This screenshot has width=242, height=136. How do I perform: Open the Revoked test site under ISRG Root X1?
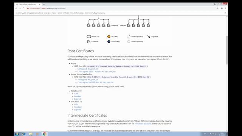tap(78, 96)
